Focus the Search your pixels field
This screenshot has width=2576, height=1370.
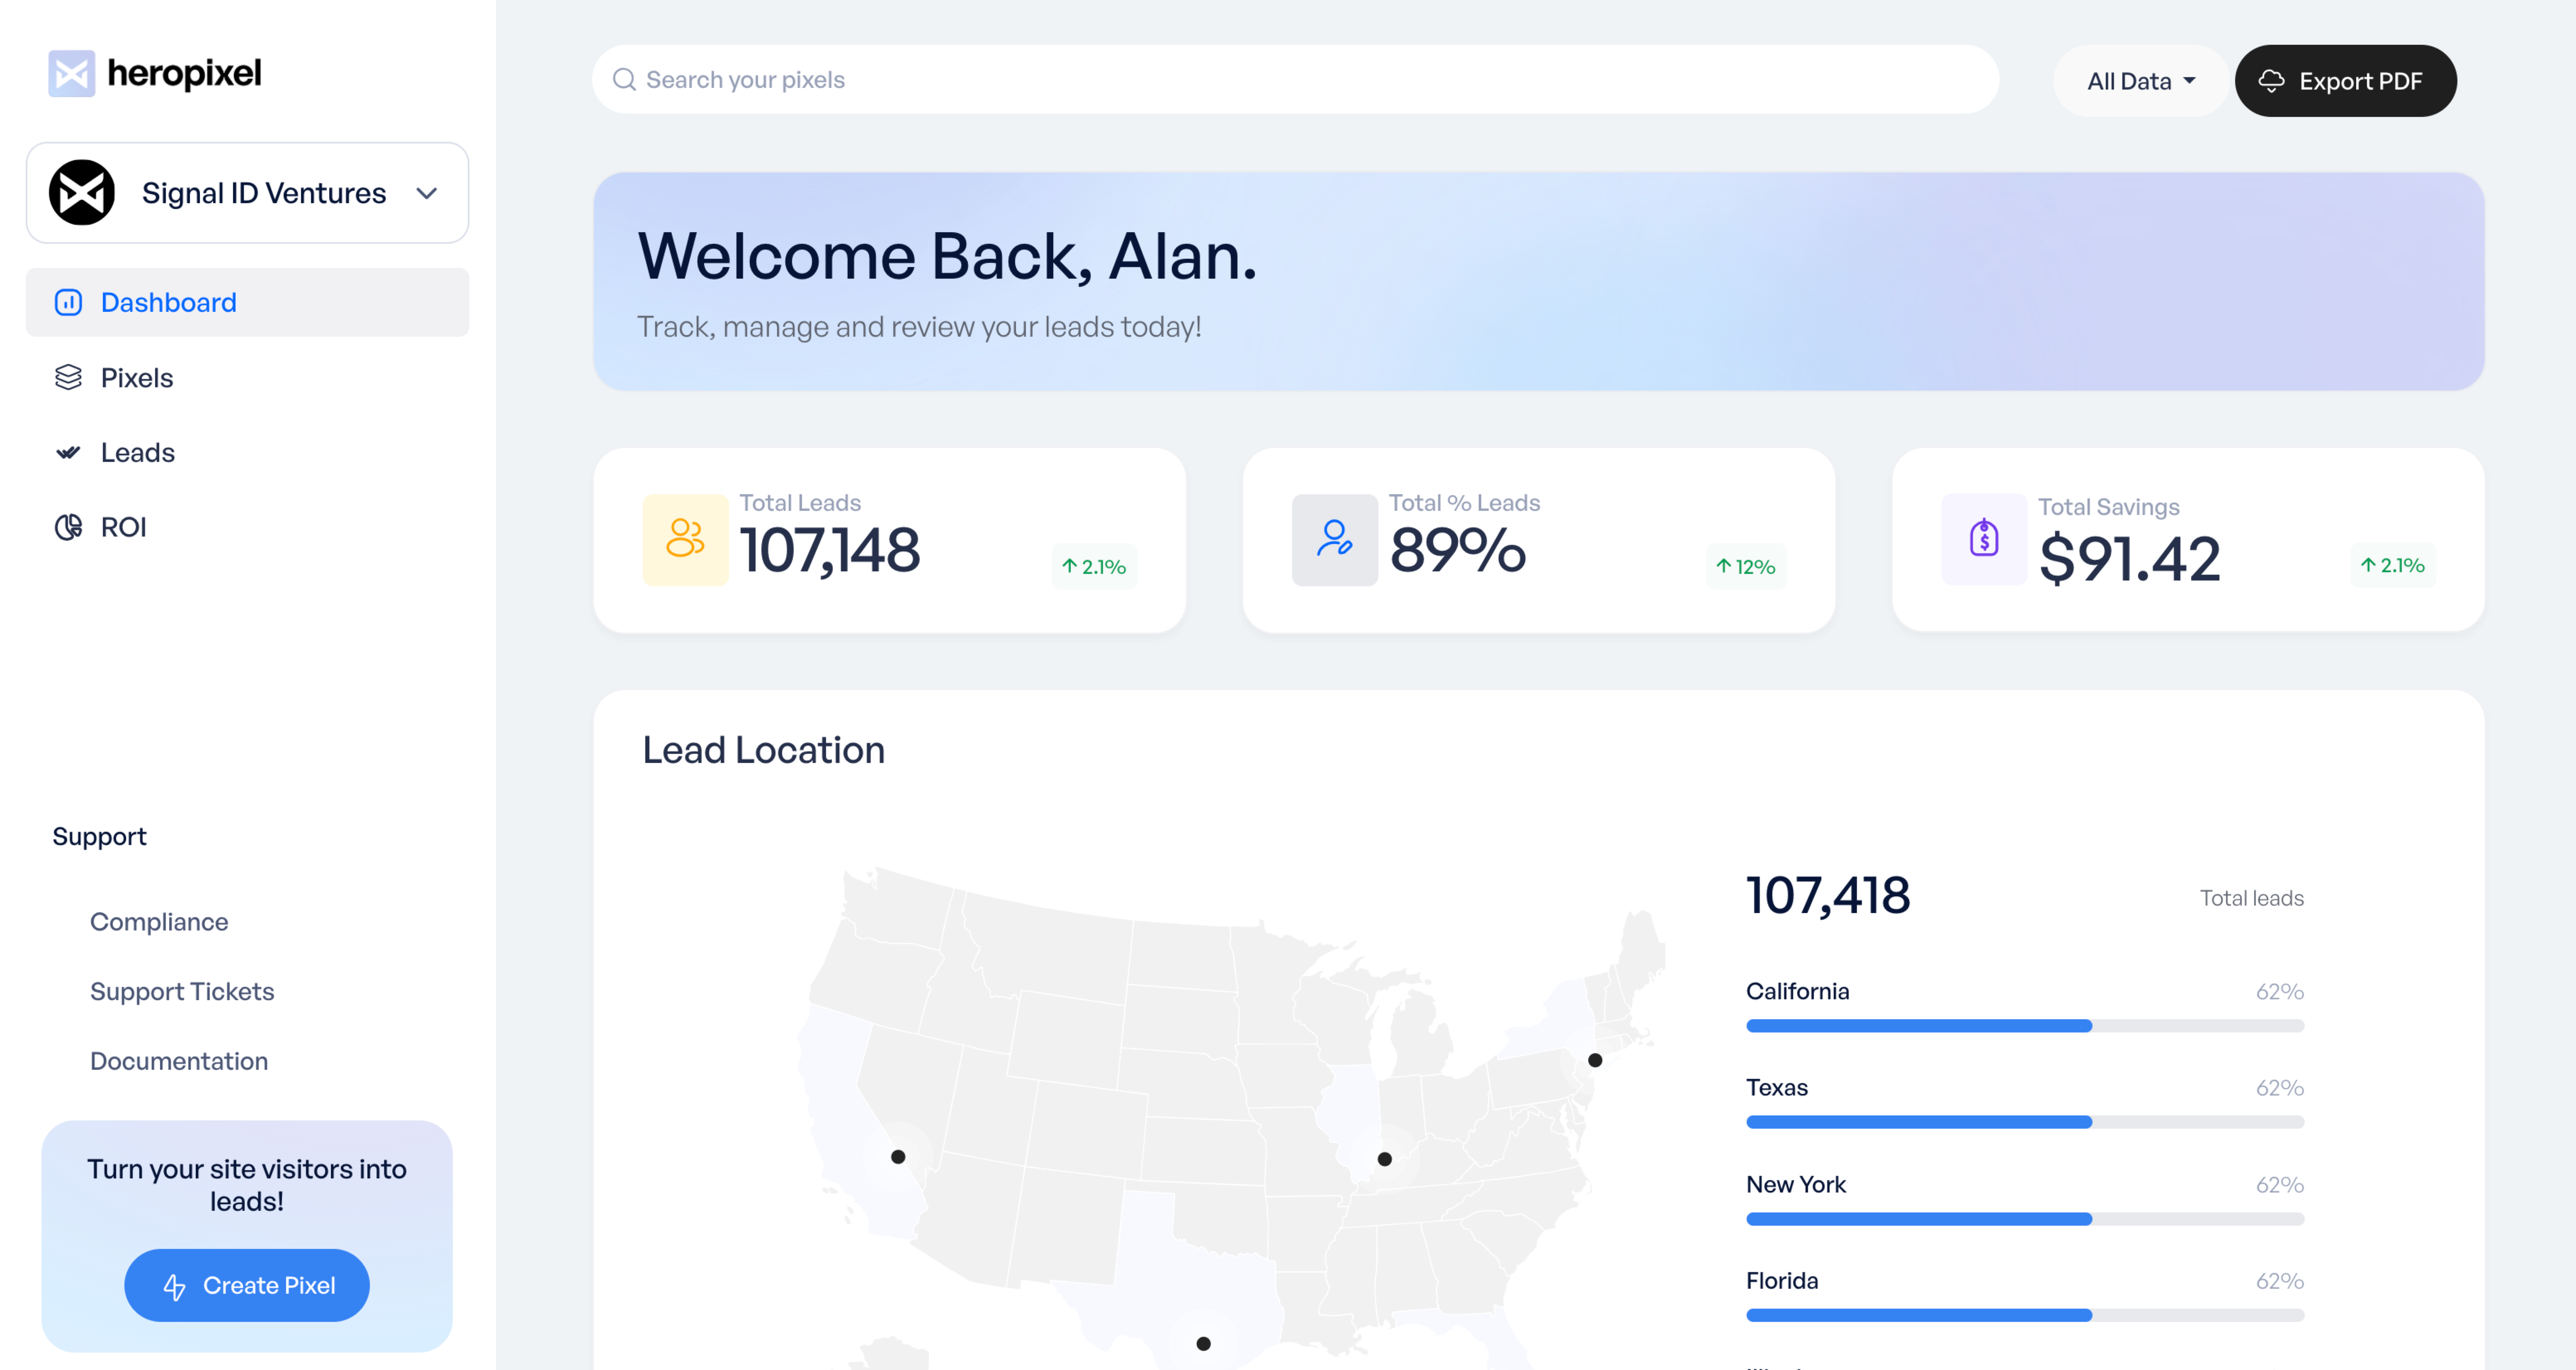click(x=1295, y=79)
